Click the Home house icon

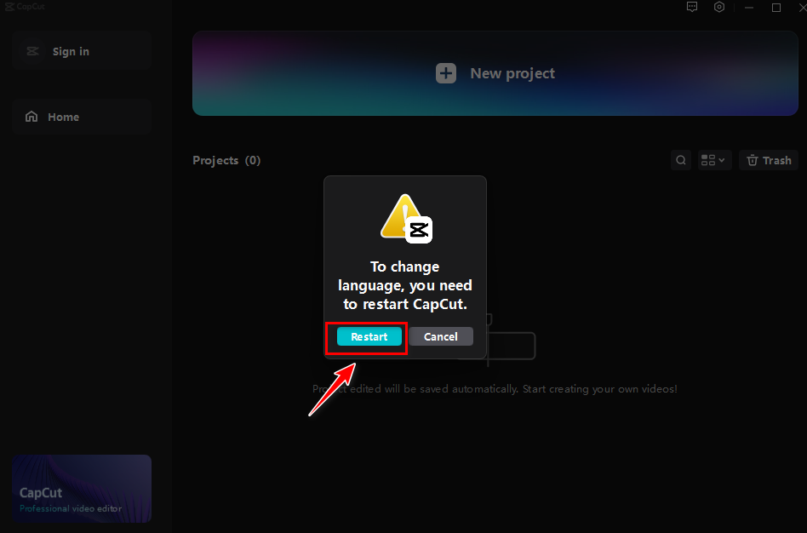31,117
